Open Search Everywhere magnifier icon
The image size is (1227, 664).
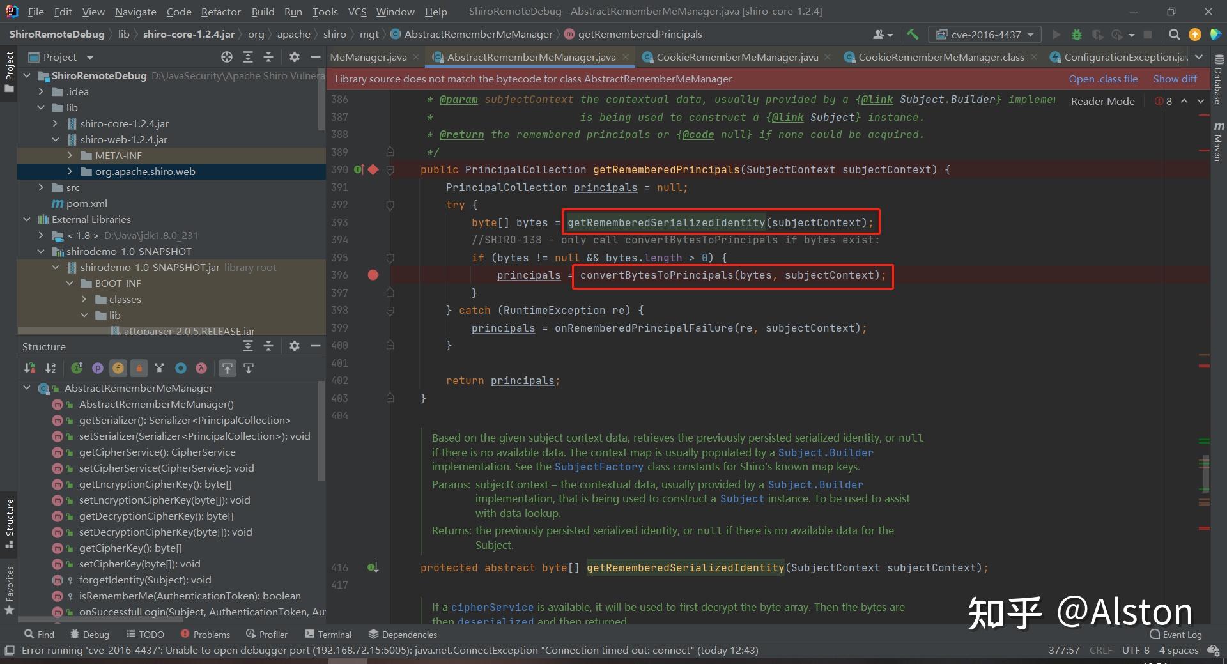click(x=1174, y=35)
